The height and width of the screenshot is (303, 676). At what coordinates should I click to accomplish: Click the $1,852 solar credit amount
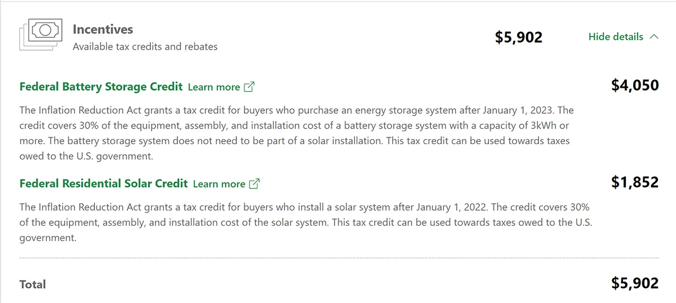click(635, 182)
